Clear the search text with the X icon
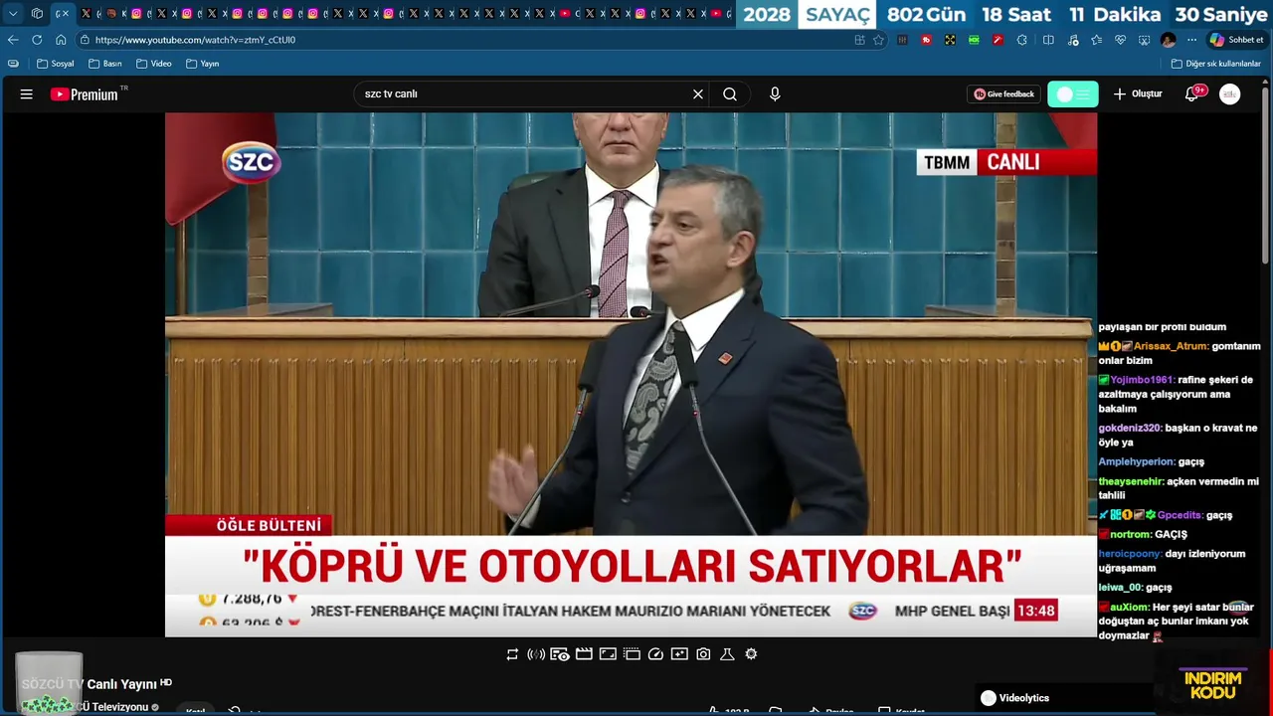The width and height of the screenshot is (1273, 716). click(x=698, y=94)
